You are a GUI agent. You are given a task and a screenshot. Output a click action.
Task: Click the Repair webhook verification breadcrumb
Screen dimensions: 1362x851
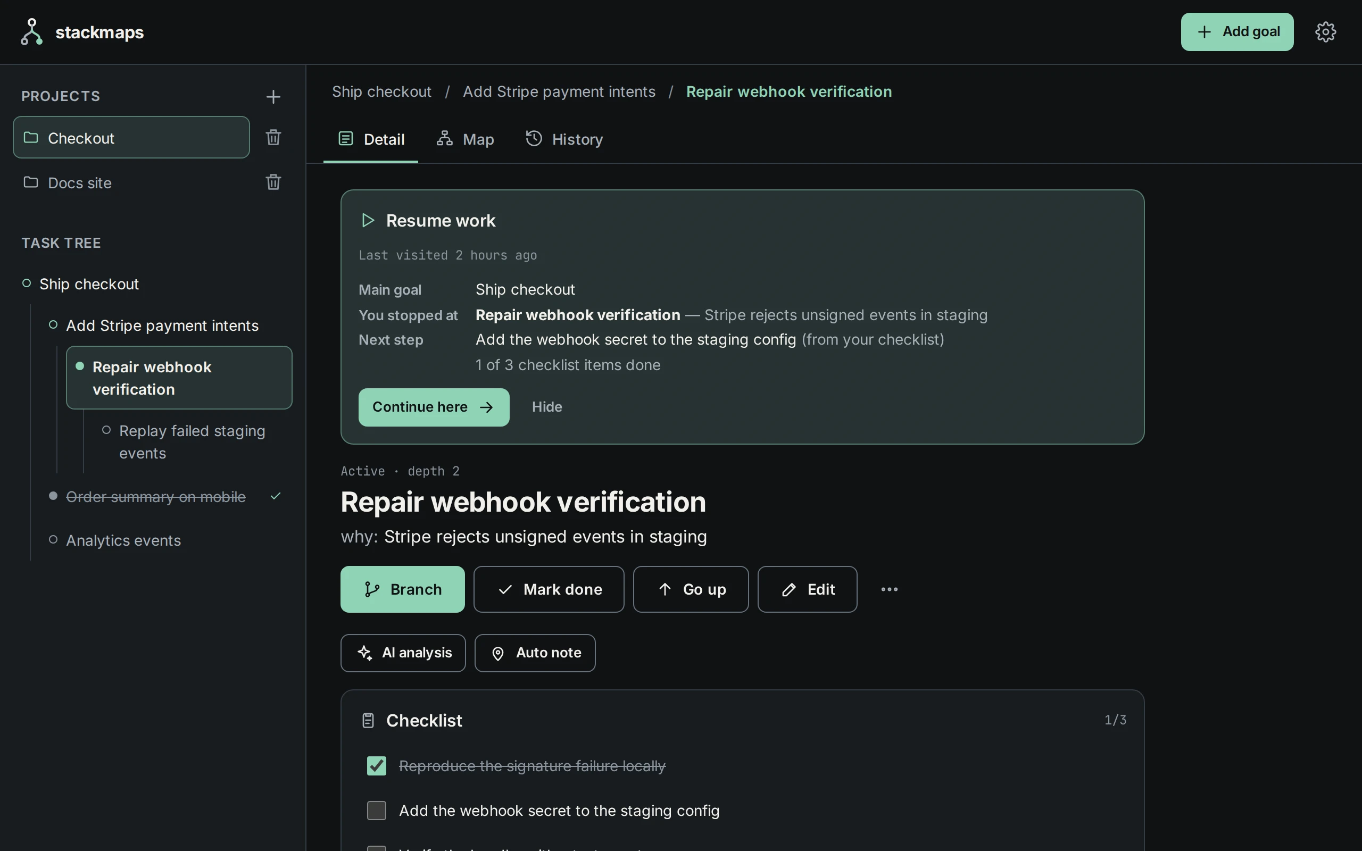point(789,91)
